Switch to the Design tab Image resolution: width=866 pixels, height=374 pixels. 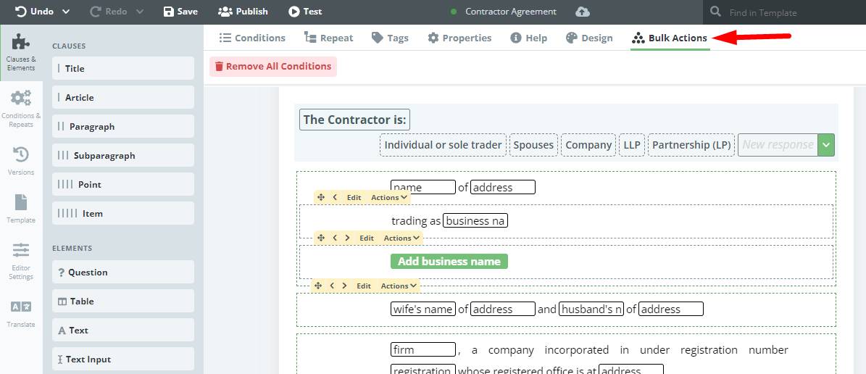tap(589, 38)
